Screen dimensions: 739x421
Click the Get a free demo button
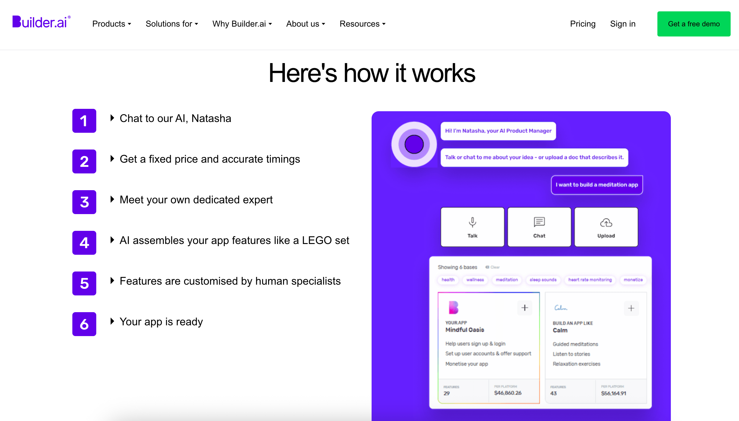pyautogui.click(x=694, y=24)
